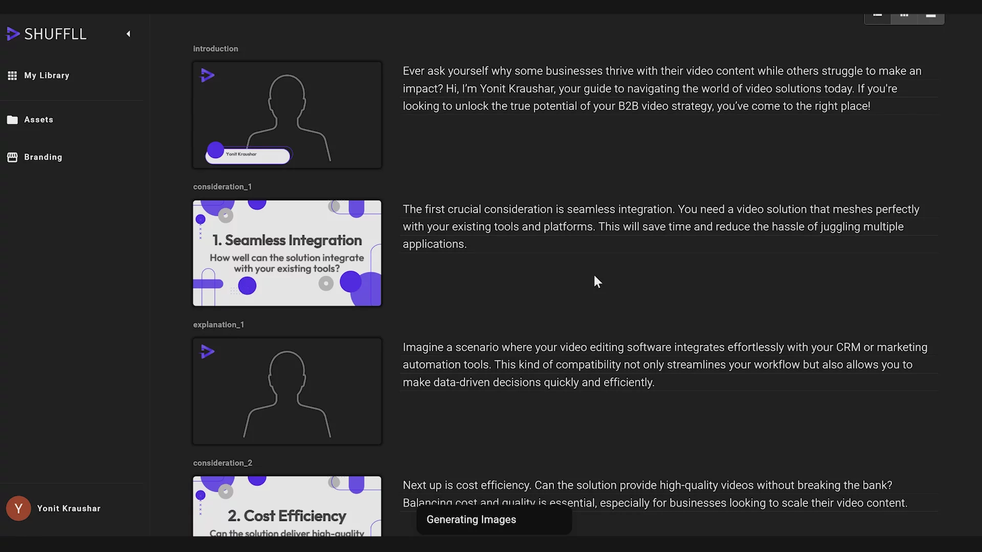
Task: Edit the introduction script text
Action: coord(662,88)
